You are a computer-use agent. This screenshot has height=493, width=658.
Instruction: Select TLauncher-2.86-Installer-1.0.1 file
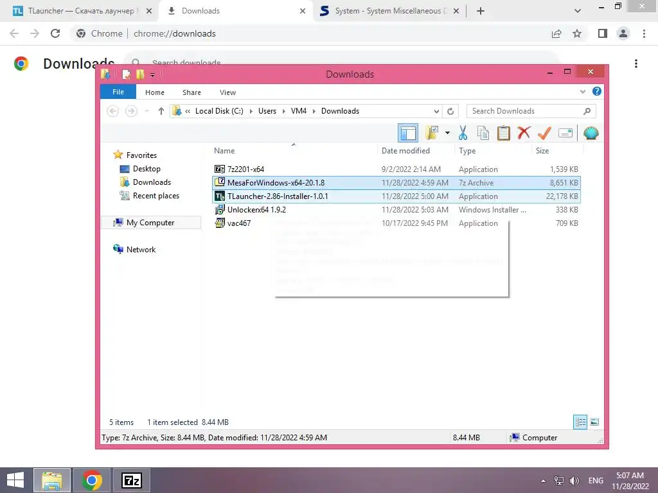click(396, 196)
